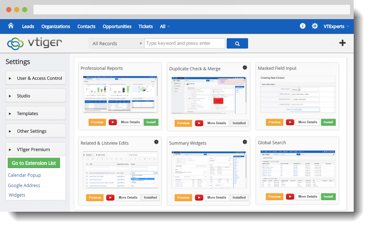The width and height of the screenshot is (371, 229).
Task: Run search with the magnifier button
Action: pos(237,43)
